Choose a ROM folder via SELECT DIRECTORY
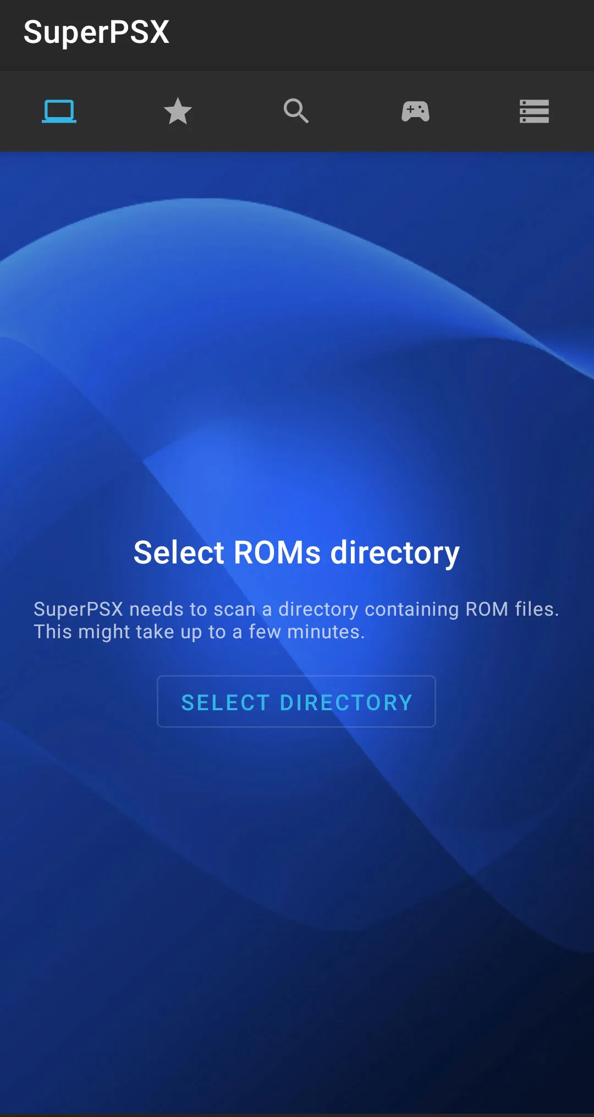The height and width of the screenshot is (1117, 594). pyautogui.click(x=296, y=701)
